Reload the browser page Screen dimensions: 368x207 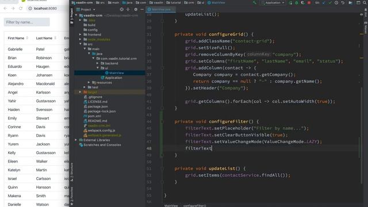pyautogui.click(x=21, y=8)
